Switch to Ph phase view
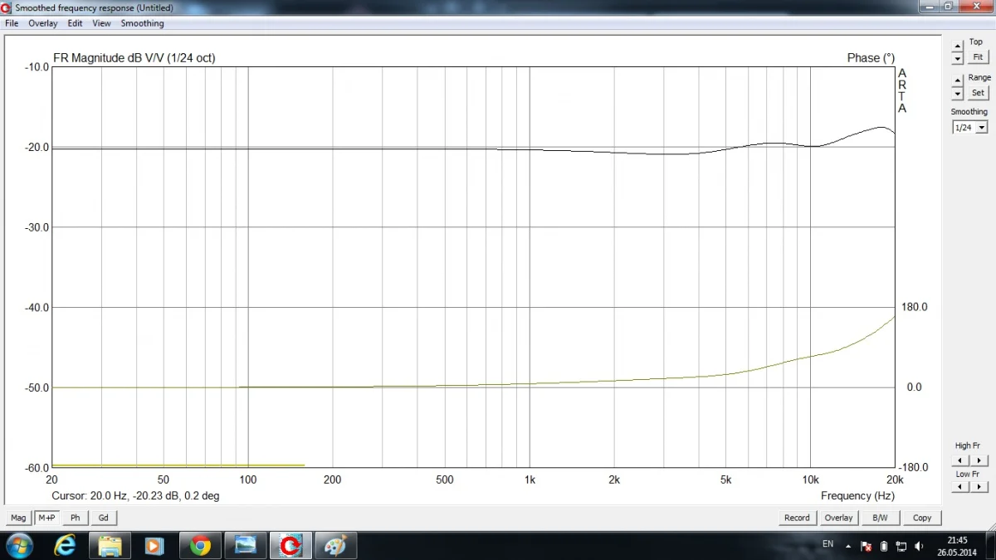 (x=75, y=518)
